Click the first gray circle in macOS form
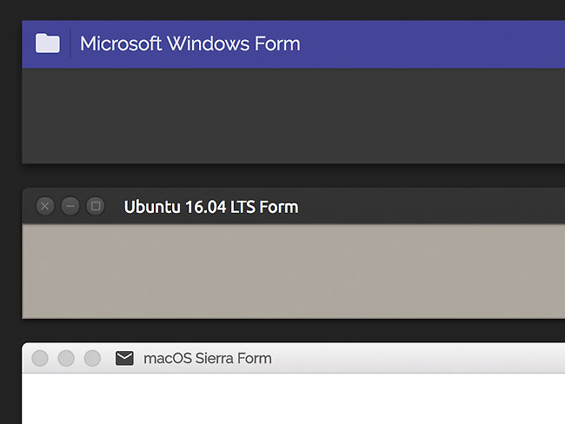 (40, 359)
